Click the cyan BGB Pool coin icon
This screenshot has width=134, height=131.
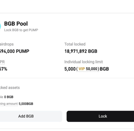click(x=0, y=26)
